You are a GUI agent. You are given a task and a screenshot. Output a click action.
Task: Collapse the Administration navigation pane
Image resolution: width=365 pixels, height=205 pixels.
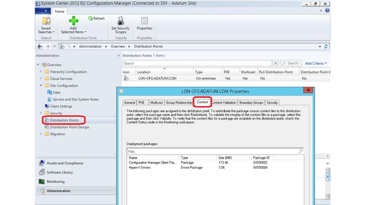point(119,56)
